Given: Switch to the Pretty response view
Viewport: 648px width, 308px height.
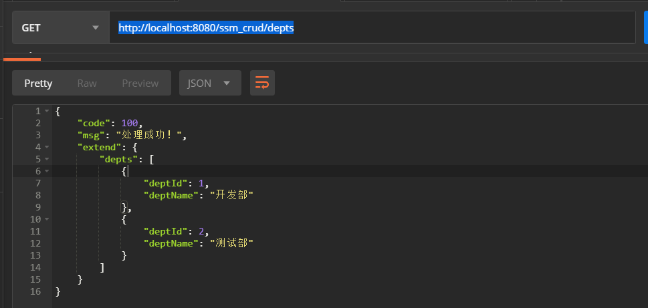Looking at the screenshot, I should click(x=38, y=83).
